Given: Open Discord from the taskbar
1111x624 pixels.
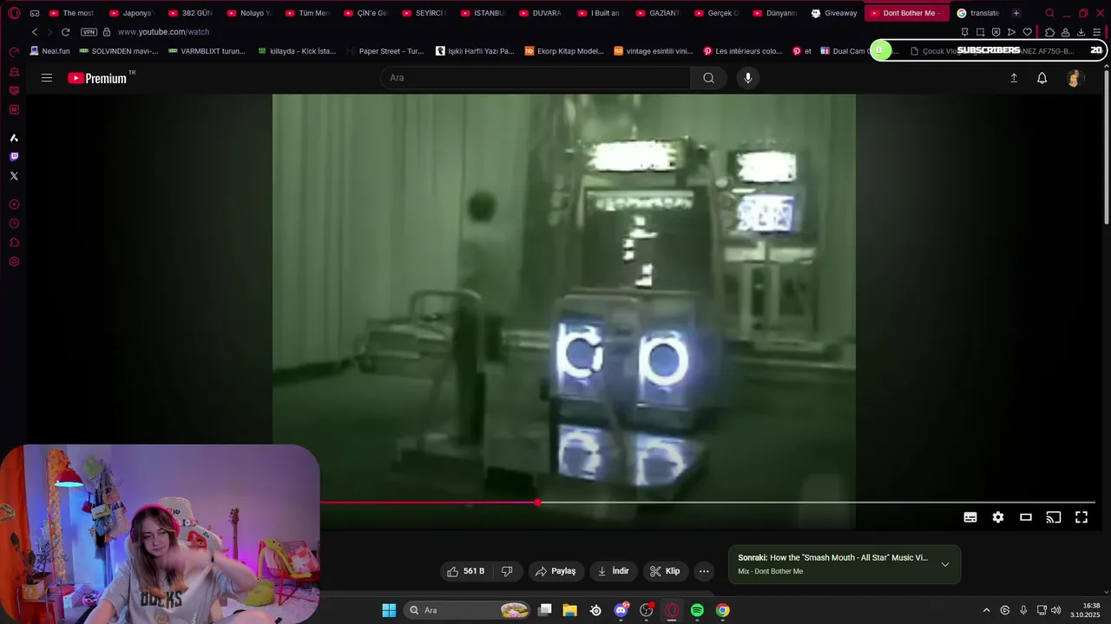Looking at the screenshot, I should tap(621, 610).
